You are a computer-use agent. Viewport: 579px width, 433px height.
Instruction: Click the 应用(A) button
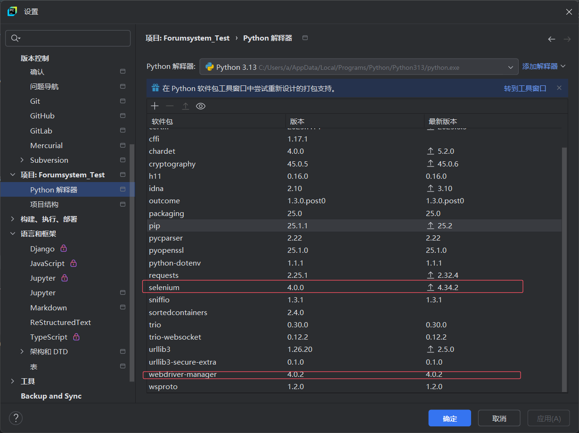[x=549, y=418]
